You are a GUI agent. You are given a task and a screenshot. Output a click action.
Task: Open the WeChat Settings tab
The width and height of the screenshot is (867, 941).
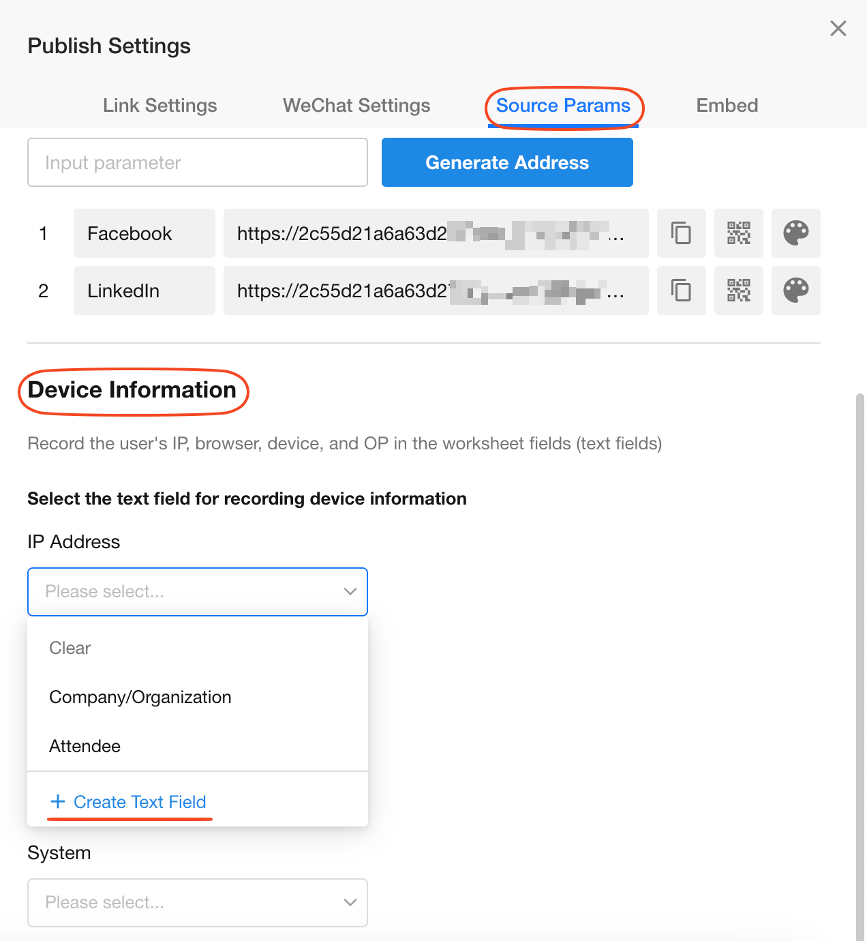[x=356, y=106]
